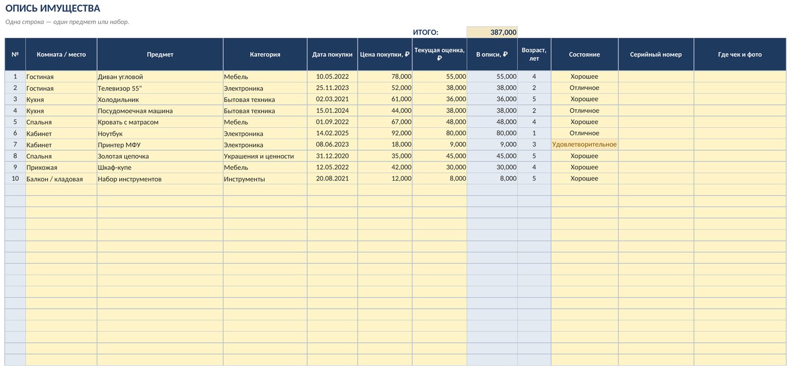Select the Кабинет cell in Принтер МФУ row
Viewport: 791px width, 370px height.
(x=61, y=145)
